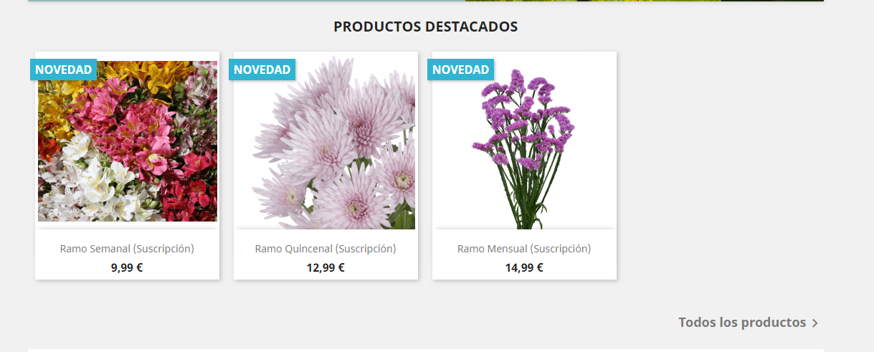Click the chevron arrow beside Todos los productos
Image resolution: width=874 pixels, height=352 pixels.
pyautogui.click(x=814, y=323)
